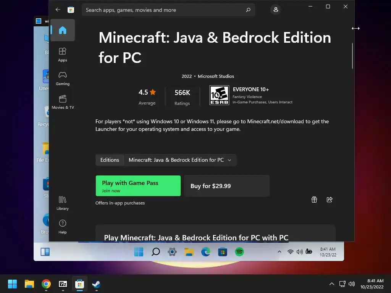Click Buy for $29.99 button
The height and width of the screenshot is (293, 391).
tap(227, 186)
